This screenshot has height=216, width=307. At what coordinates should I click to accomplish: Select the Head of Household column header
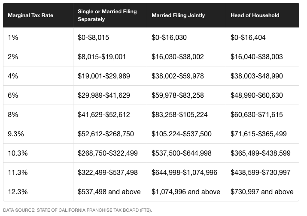(x=255, y=15)
